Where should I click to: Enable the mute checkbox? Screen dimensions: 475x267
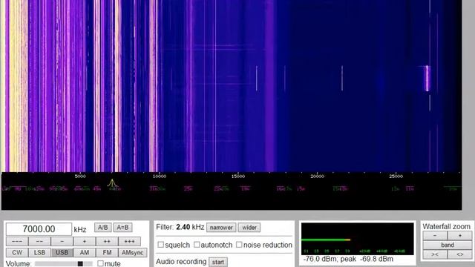[x=100, y=263]
